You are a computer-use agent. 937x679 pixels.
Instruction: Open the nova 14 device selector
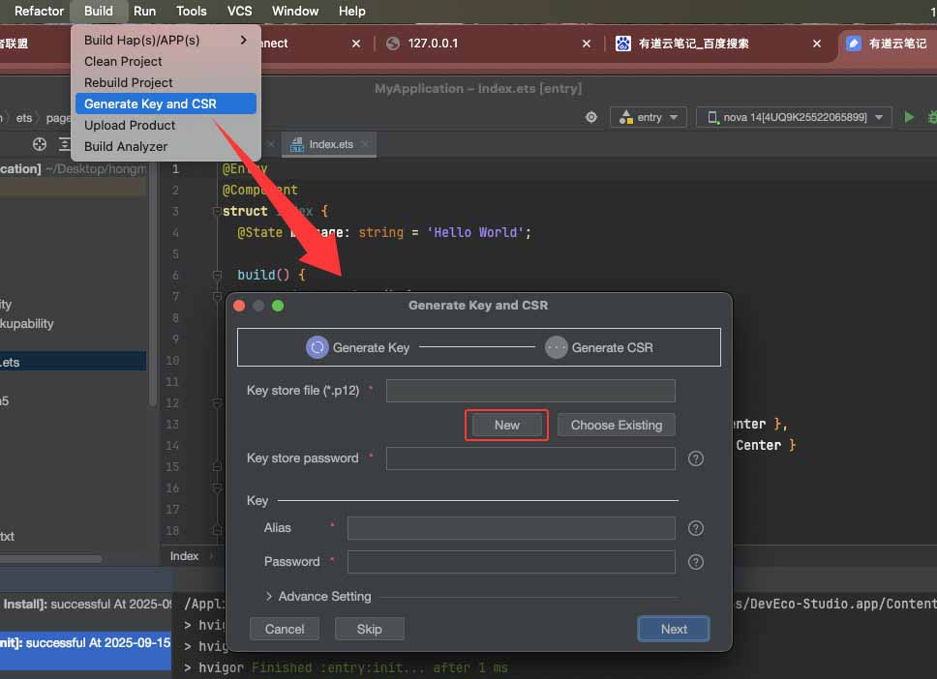click(x=794, y=117)
